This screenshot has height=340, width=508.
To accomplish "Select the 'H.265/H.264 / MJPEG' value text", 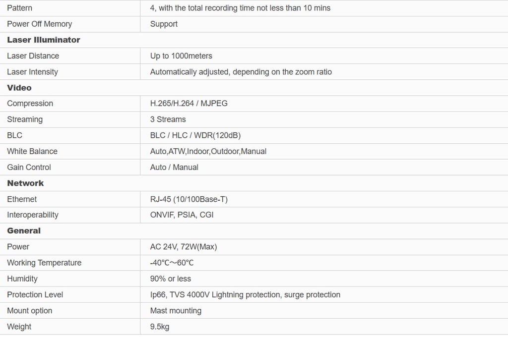I will [189, 104].
